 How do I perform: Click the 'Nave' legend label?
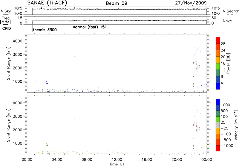point(227,21)
